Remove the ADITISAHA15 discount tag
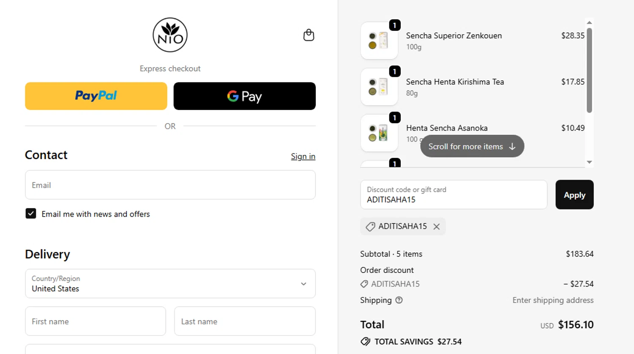This screenshot has width=634, height=354. [437, 227]
